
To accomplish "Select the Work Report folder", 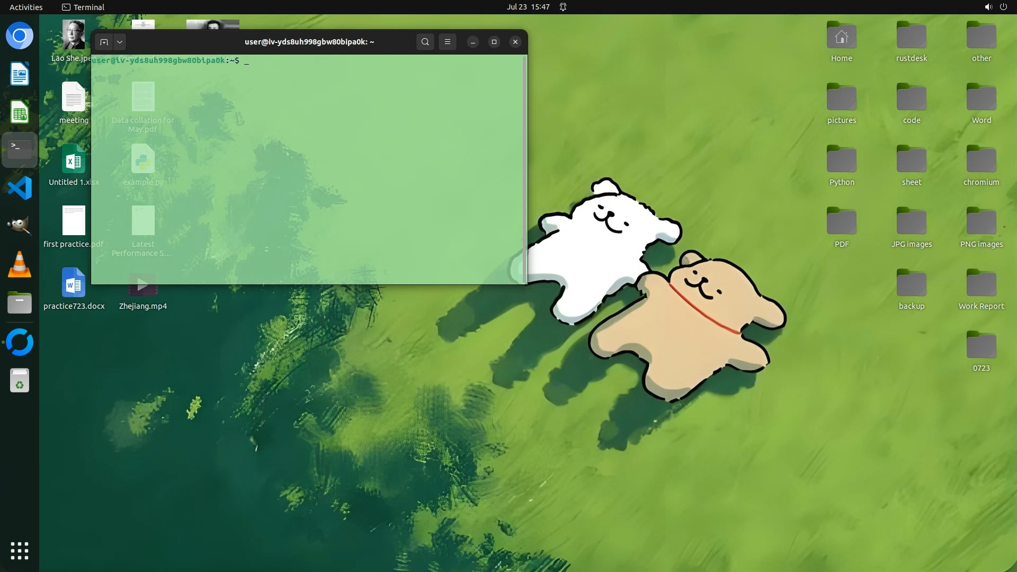I will [x=981, y=289].
